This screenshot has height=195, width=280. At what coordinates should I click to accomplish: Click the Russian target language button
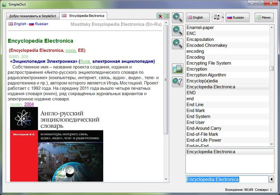pyautogui.click(x=237, y=17)
